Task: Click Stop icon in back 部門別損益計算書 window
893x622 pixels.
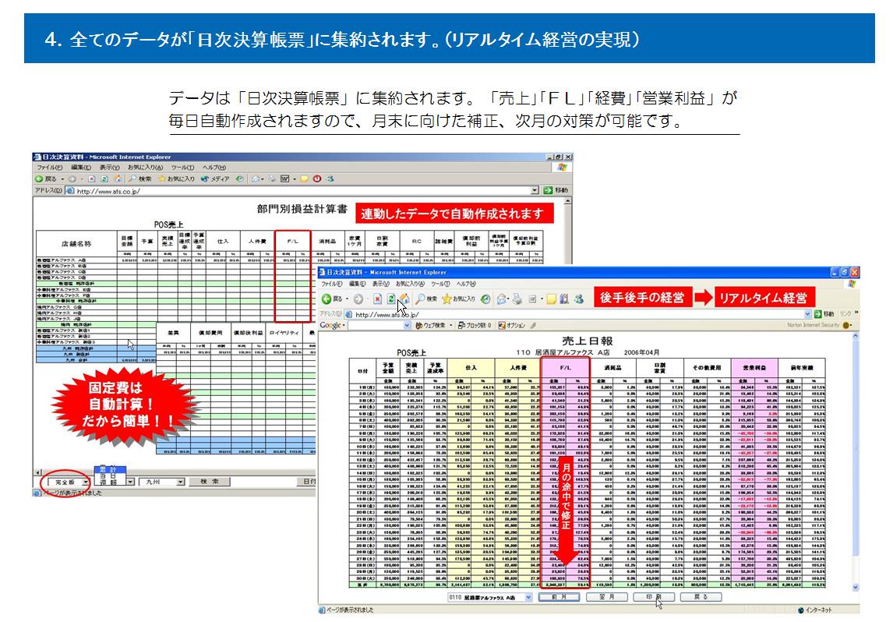Action: tap(91, 178)
